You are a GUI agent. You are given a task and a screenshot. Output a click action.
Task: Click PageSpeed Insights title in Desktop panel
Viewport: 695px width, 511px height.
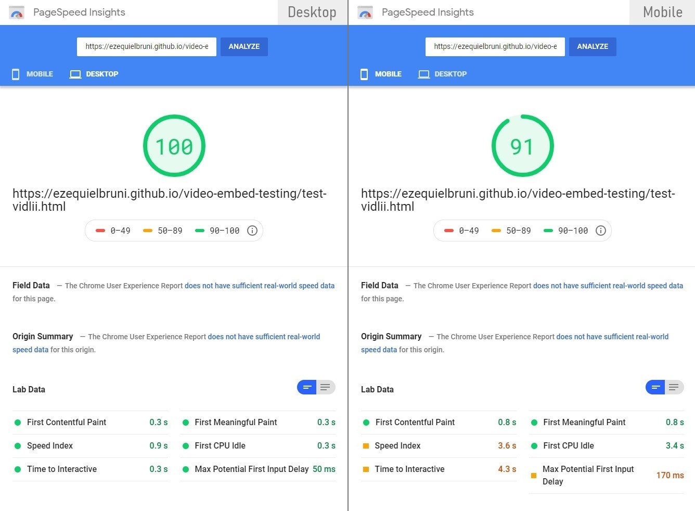click(x=79, y=12)
